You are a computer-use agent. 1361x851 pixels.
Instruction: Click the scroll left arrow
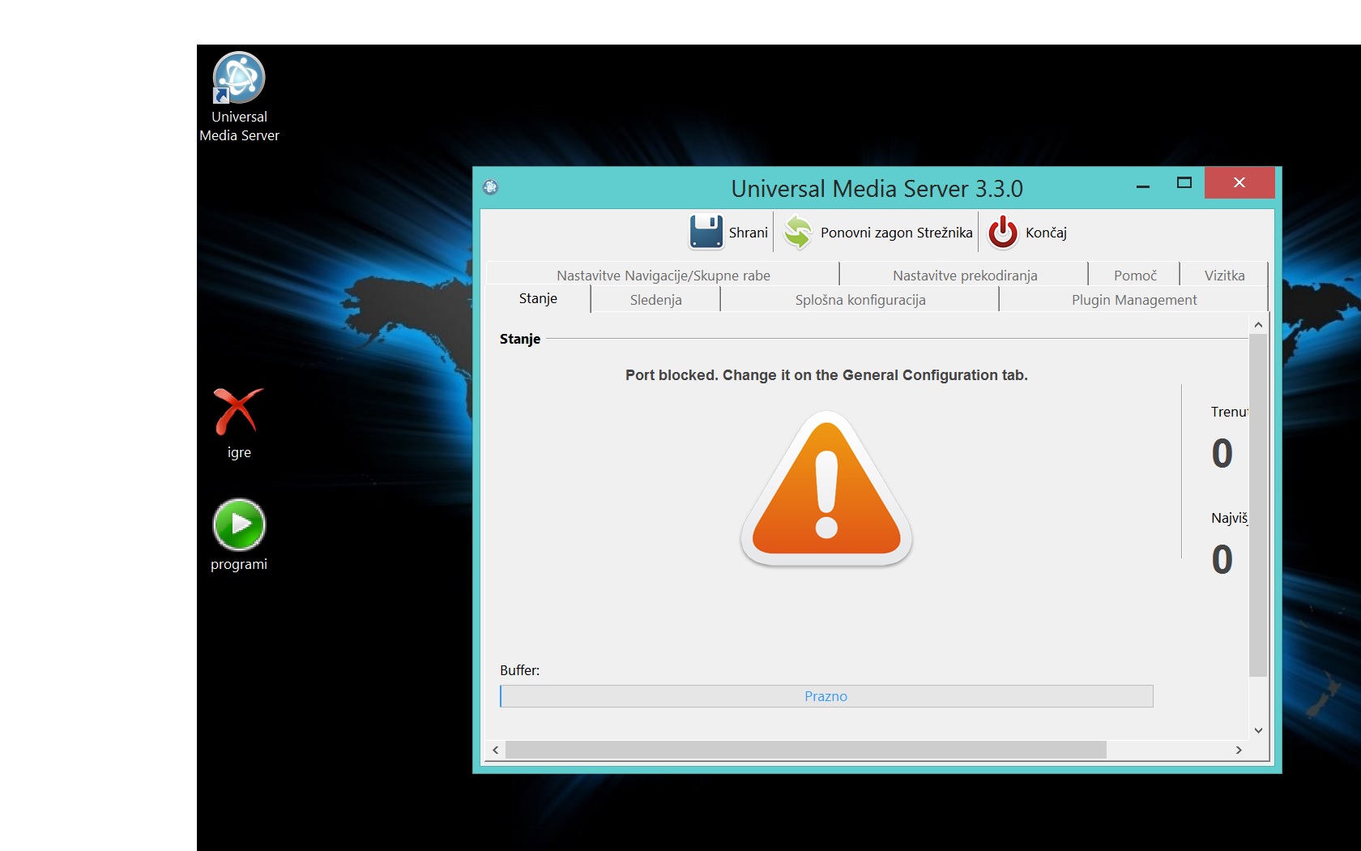pos(495,750)
